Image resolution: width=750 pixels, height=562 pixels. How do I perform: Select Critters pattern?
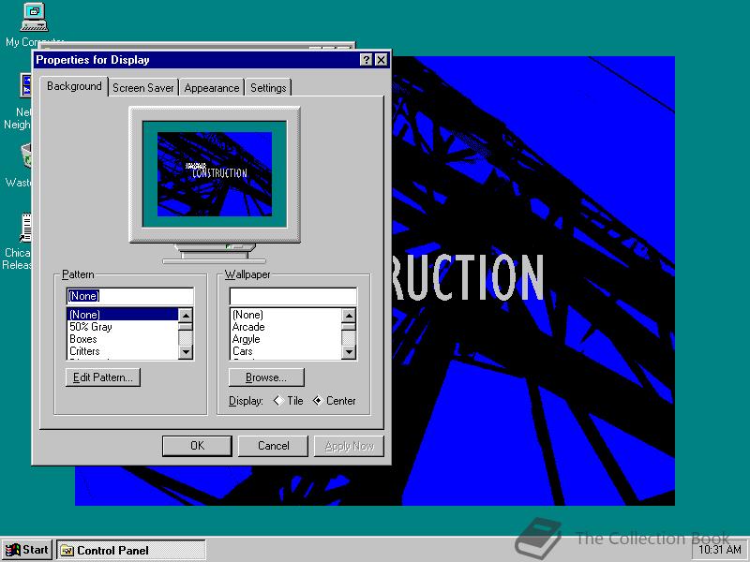tap(123, 351)
